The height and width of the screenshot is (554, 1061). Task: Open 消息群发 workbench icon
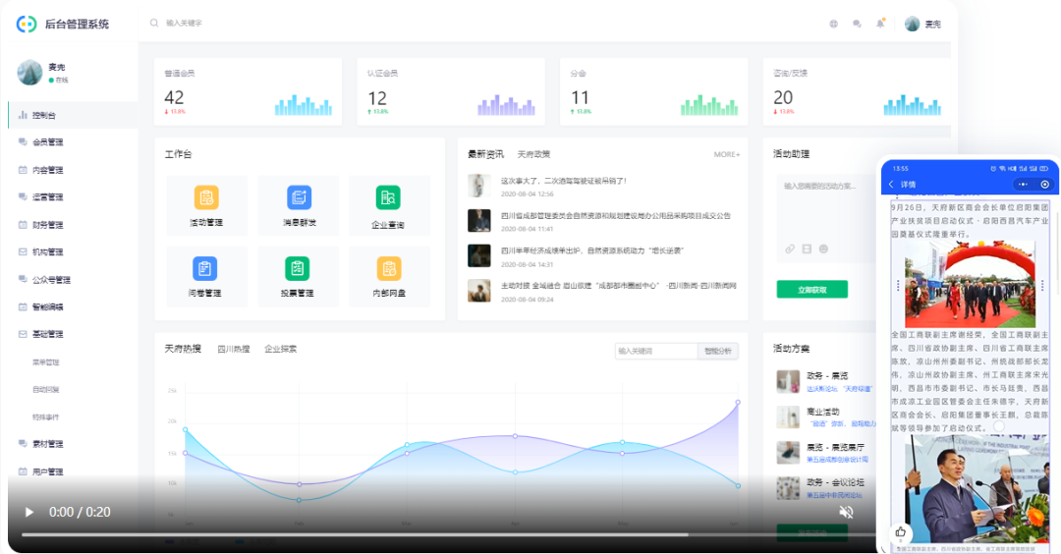[x=299, y=197]
